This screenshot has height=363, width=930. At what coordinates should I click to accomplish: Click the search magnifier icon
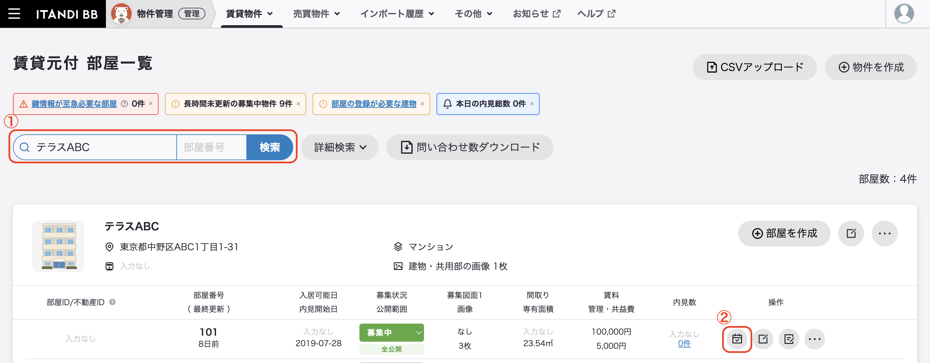tap(25, 147)
